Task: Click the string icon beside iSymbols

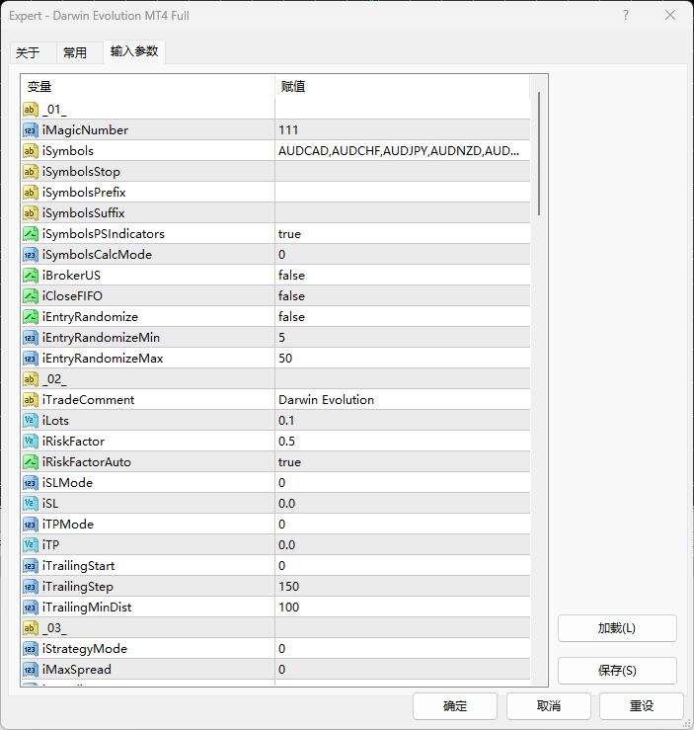Action: 31,151
